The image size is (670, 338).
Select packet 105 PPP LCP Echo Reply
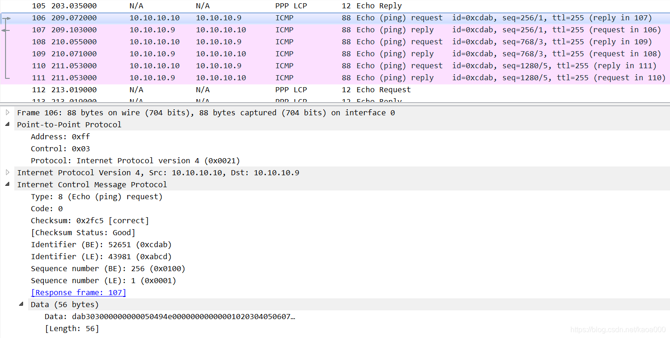335,6
